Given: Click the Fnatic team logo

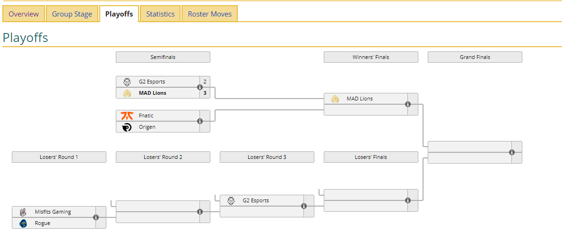Looking at the screenshot, I should 127,116.
